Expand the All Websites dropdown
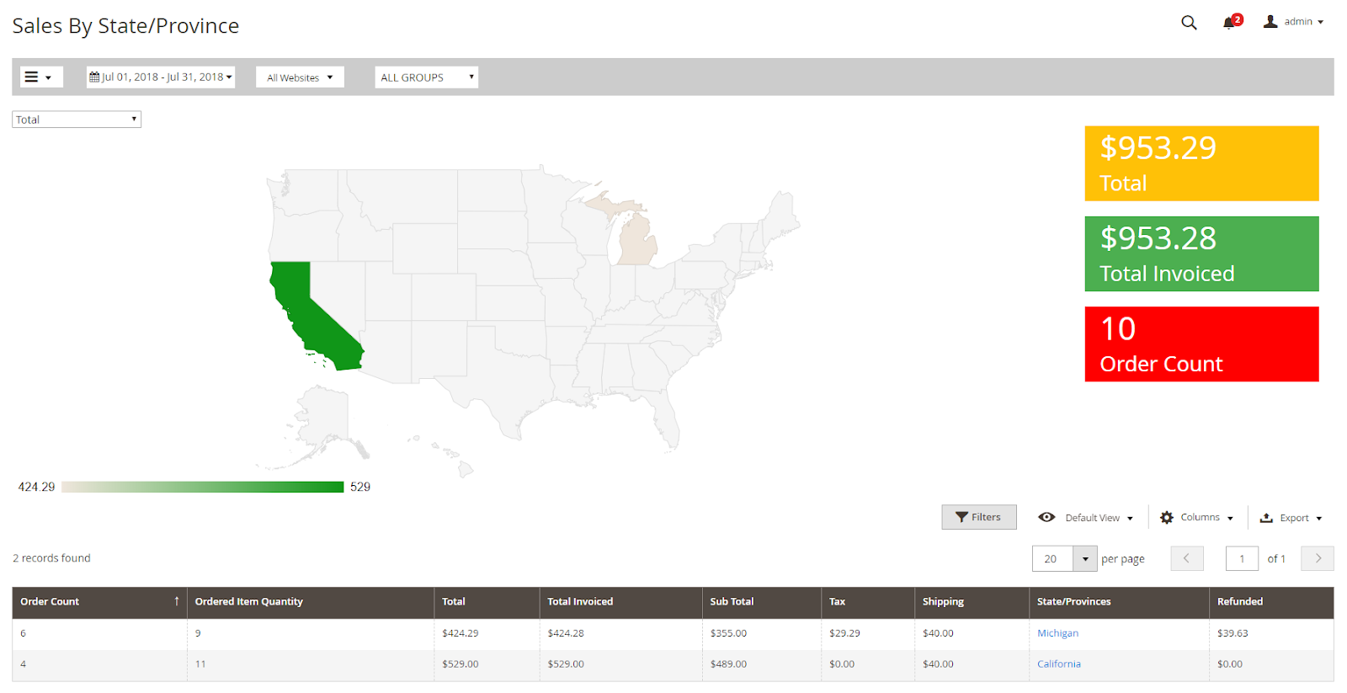Screen dimensions: 1347x693 (300, 77)
